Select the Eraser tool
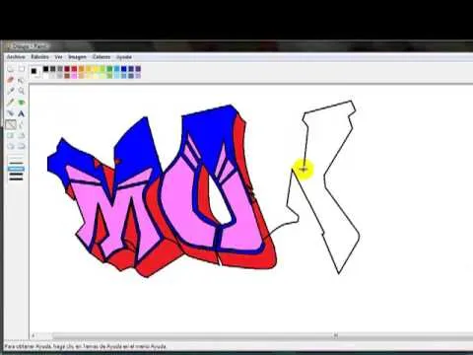473x355 pixels. pos(11,80)
